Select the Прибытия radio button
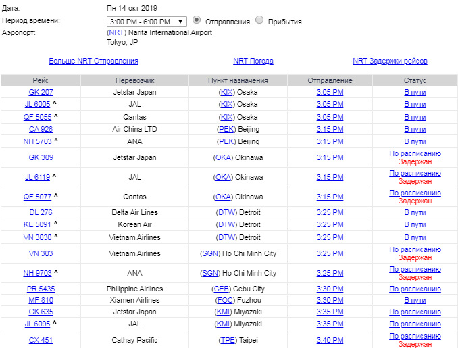458x348 pixels. click(259, 20)
